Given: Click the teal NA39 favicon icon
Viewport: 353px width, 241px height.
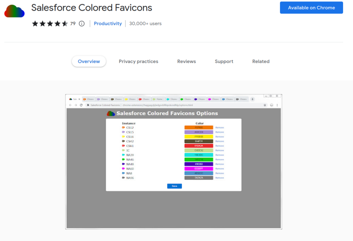Looking at the screenshot, I should coord(123,155).
